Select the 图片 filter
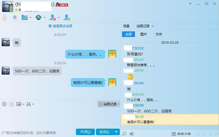 click(144, 34)
